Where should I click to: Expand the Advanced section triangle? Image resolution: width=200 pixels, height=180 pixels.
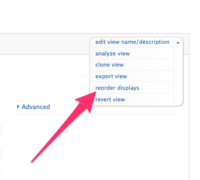tap(18, 107)
